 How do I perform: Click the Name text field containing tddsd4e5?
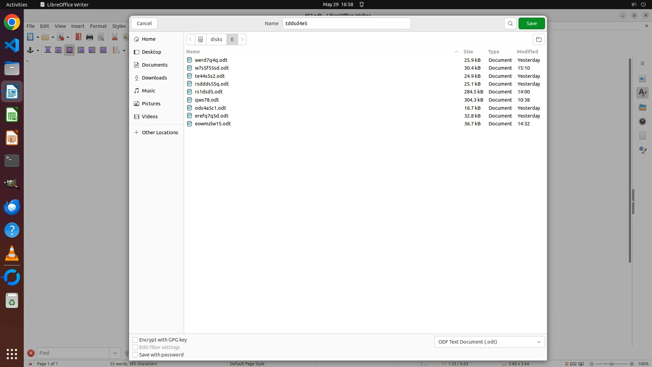click(346, 23)
